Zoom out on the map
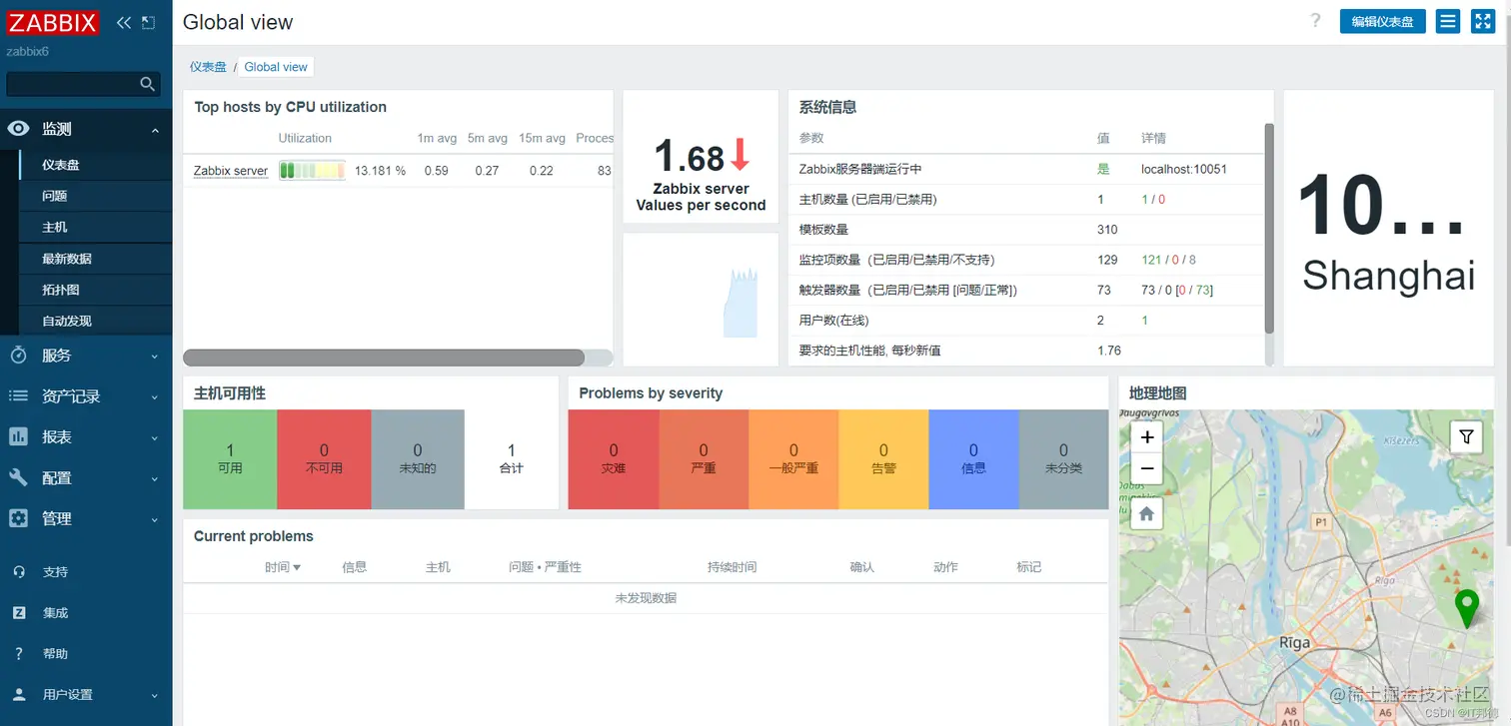 (x=1147, y=468)
